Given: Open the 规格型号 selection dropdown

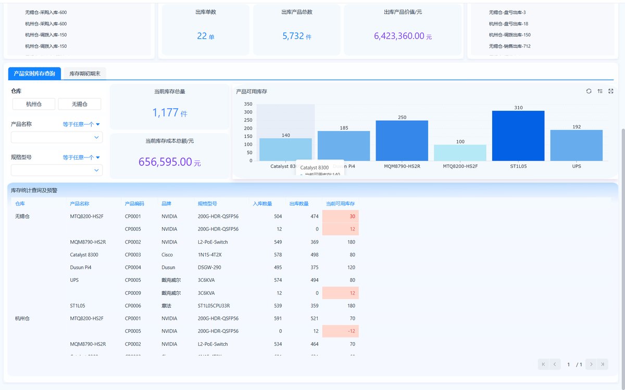Looking at the screenshot, I should tap(57, 170).
